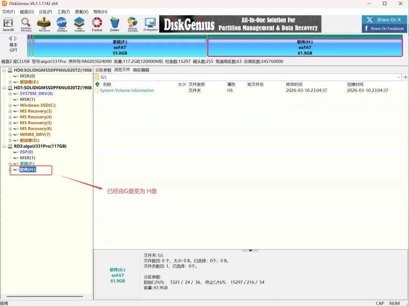The width and height of the screenshot is (409, 306).
Task: Sort by 名称 column header
Action: (107, 84)
